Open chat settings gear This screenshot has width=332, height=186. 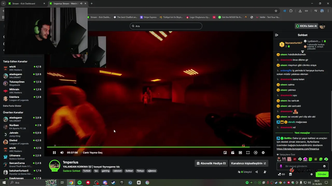(312, 174)
